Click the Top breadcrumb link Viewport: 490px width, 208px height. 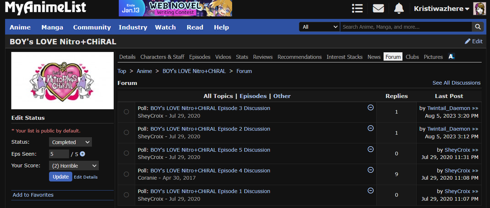122,71
